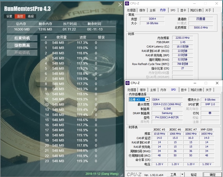Open the 测试分数 tab in bottom CPU-Z
The image size is (223, 177).
tap(195, 90)
